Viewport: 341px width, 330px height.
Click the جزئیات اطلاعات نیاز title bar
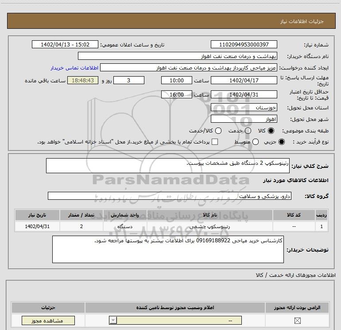coord(171,21)
